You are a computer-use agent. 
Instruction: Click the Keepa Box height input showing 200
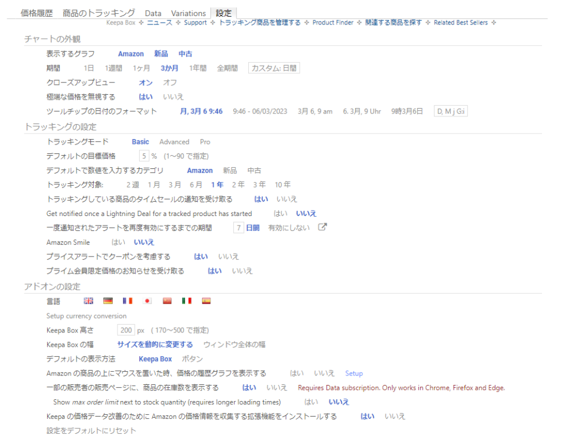(126, 329)
